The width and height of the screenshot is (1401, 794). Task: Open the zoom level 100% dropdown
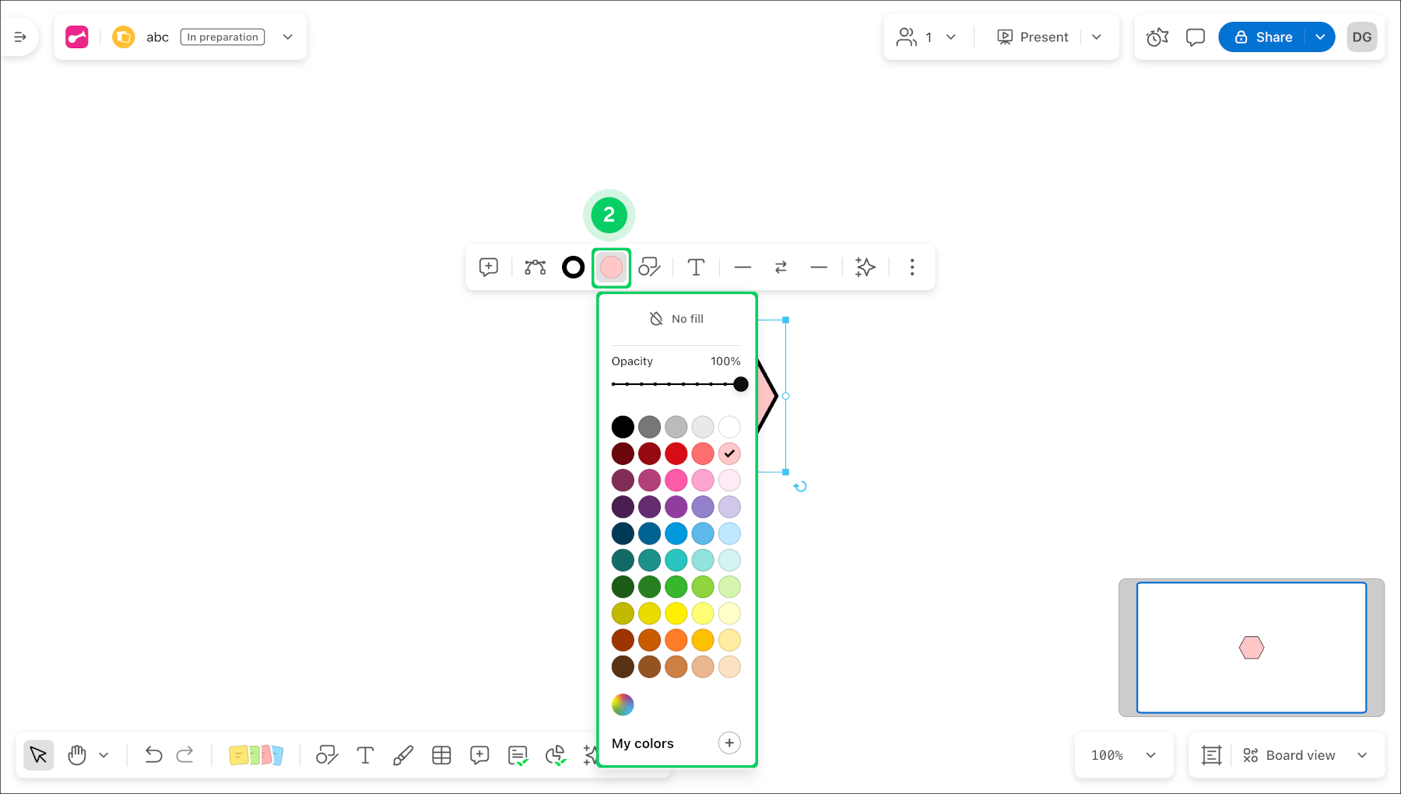[1124, 754]
